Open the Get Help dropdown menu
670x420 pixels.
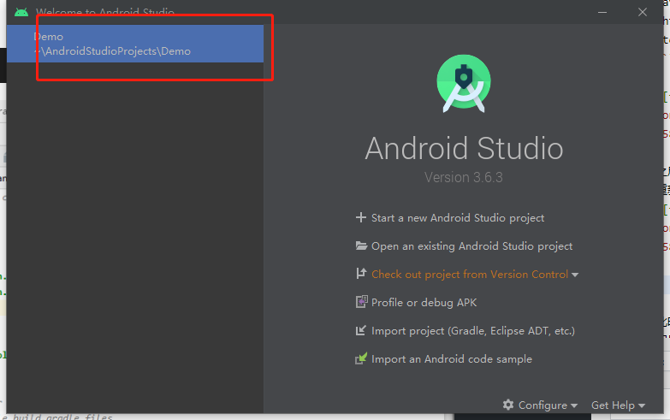coord(618,405)
